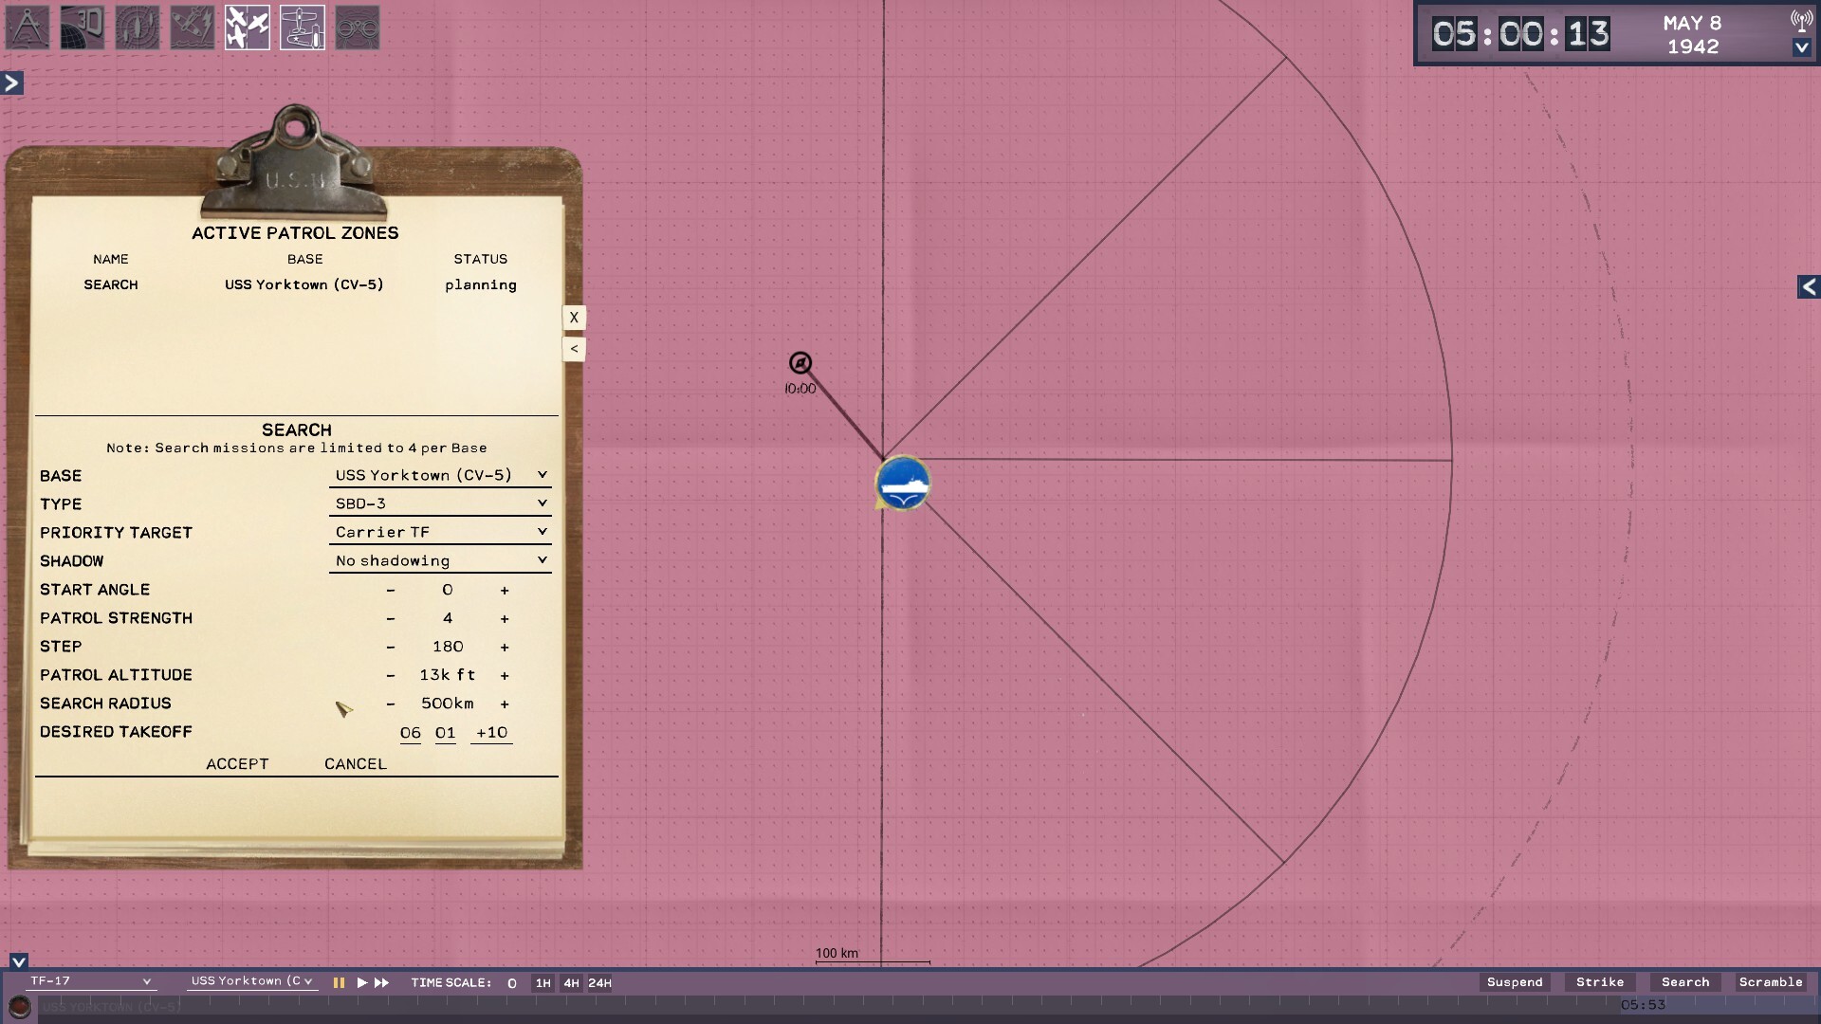Open the TF-17 task force dropdown
This screenshot has height=1024, width=1821.
90,981
